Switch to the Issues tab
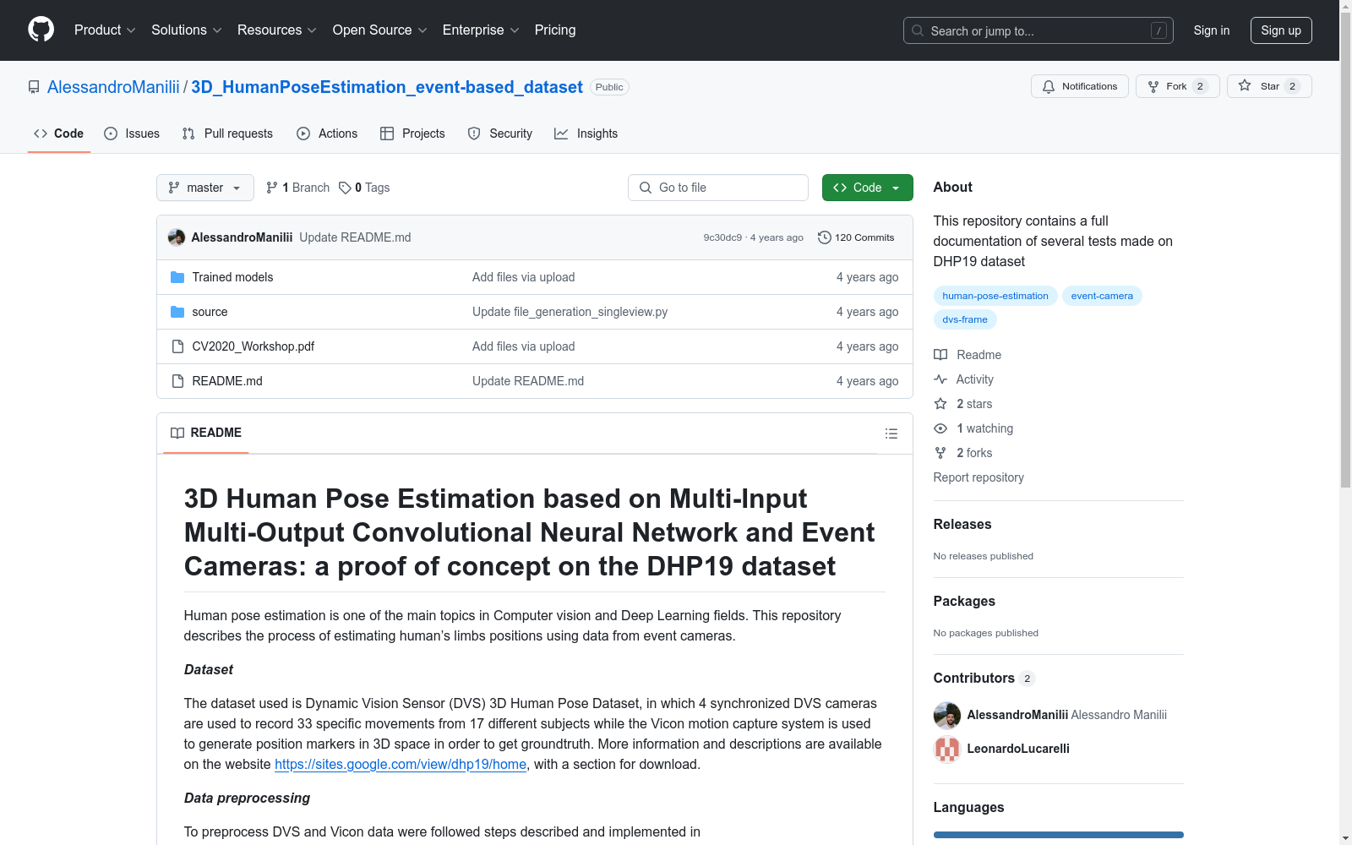This screenshot has height=845, width=1352. tap(132, 134)
